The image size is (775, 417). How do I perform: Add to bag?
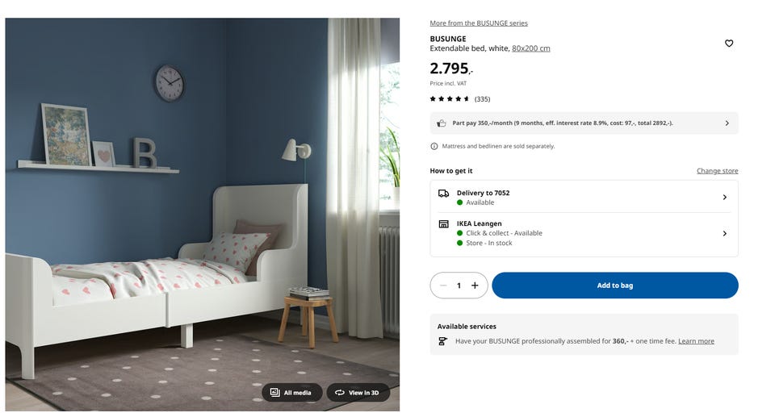615,285
